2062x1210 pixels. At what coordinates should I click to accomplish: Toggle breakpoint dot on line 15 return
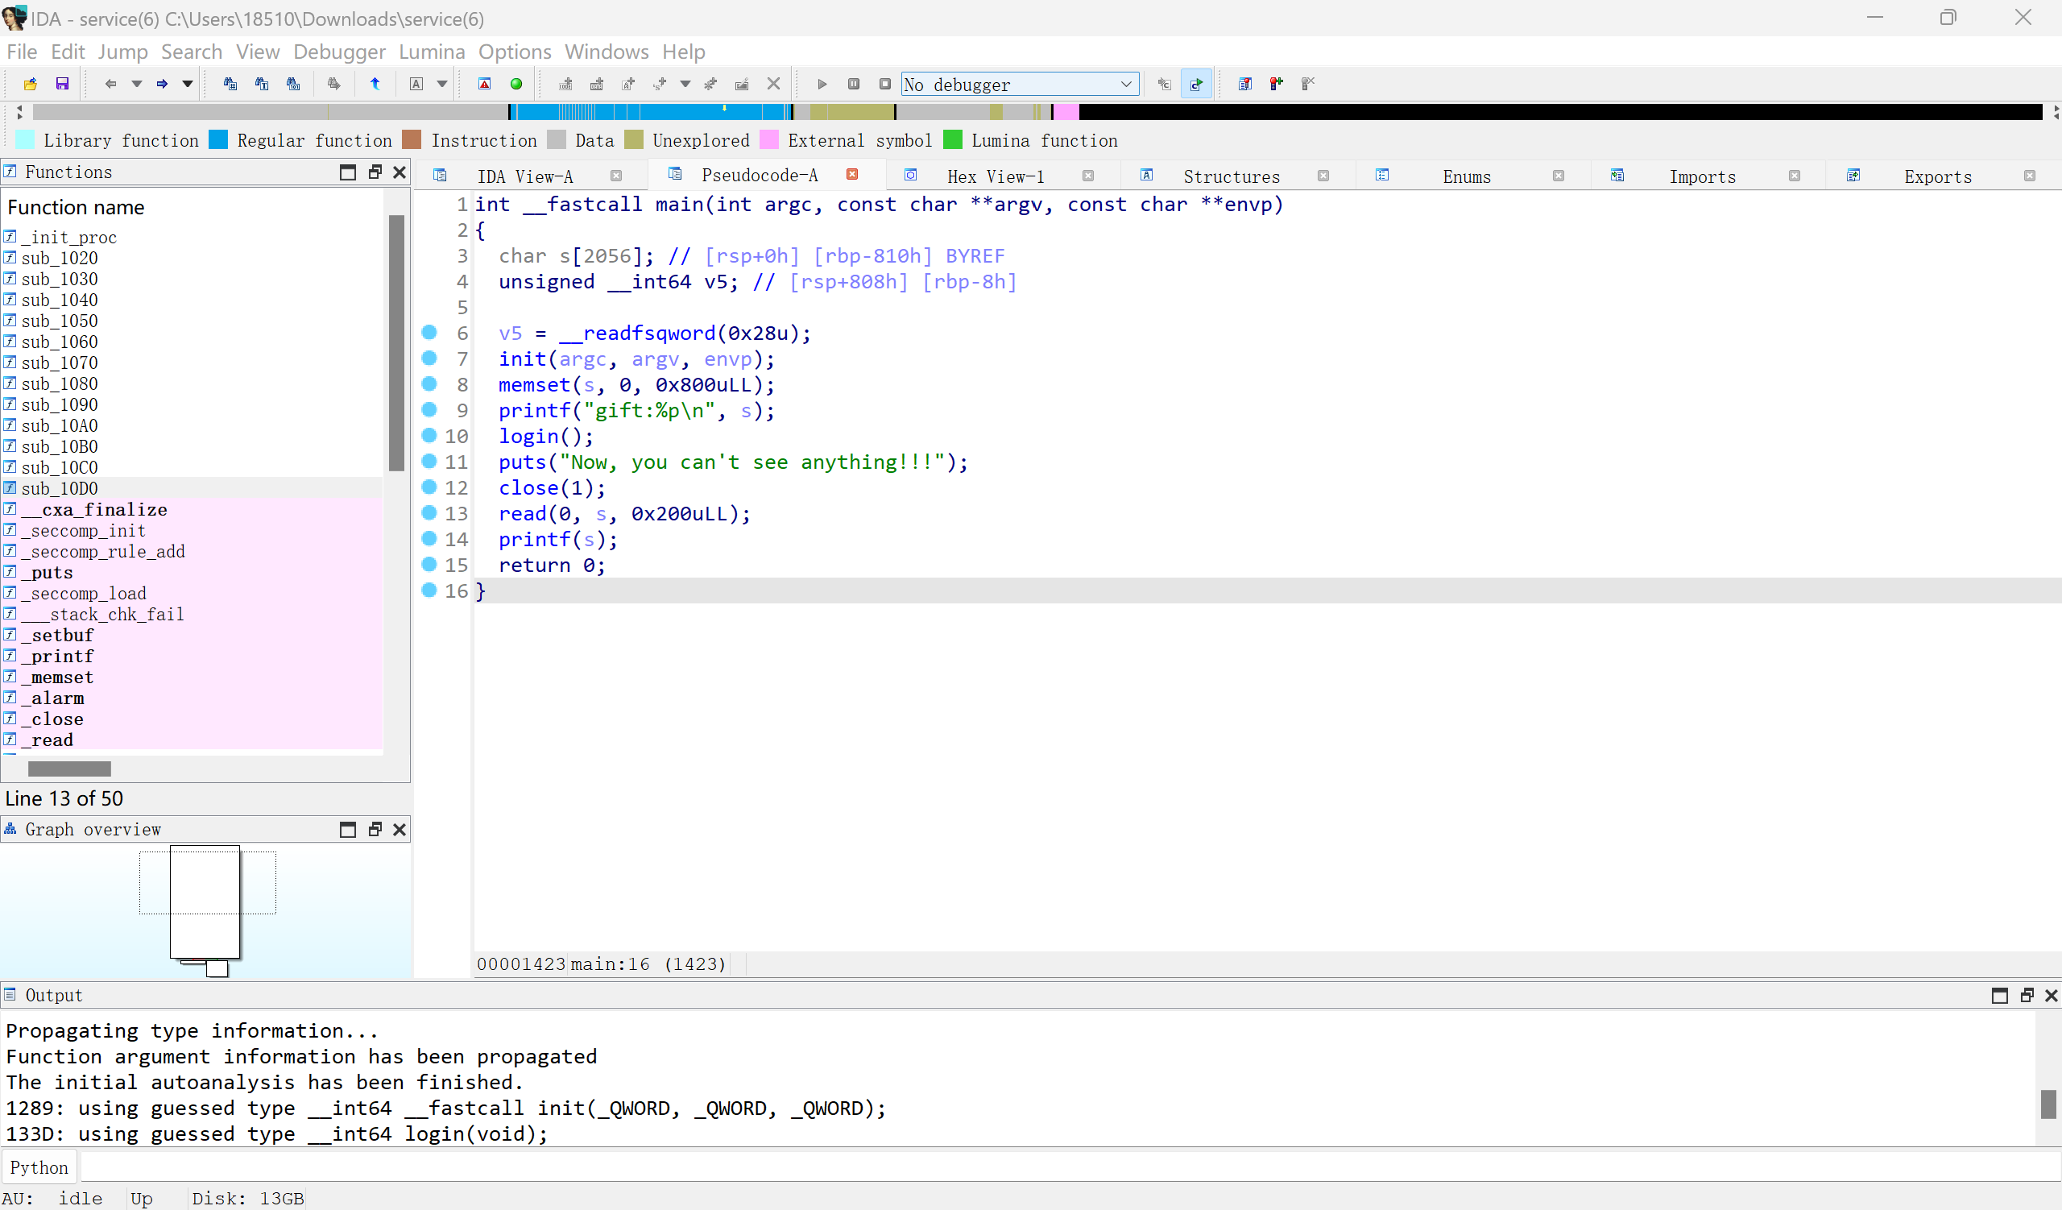(x=429, y=564)
